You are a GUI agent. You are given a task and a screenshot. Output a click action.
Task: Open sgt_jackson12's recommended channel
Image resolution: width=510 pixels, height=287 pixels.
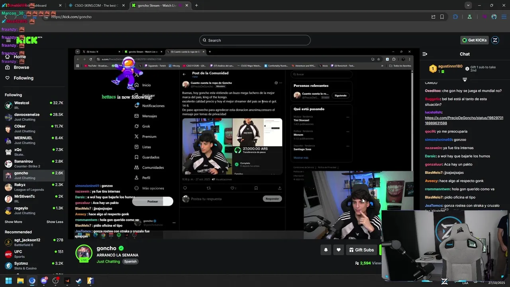pyautogui.click(x=33, y=242)
